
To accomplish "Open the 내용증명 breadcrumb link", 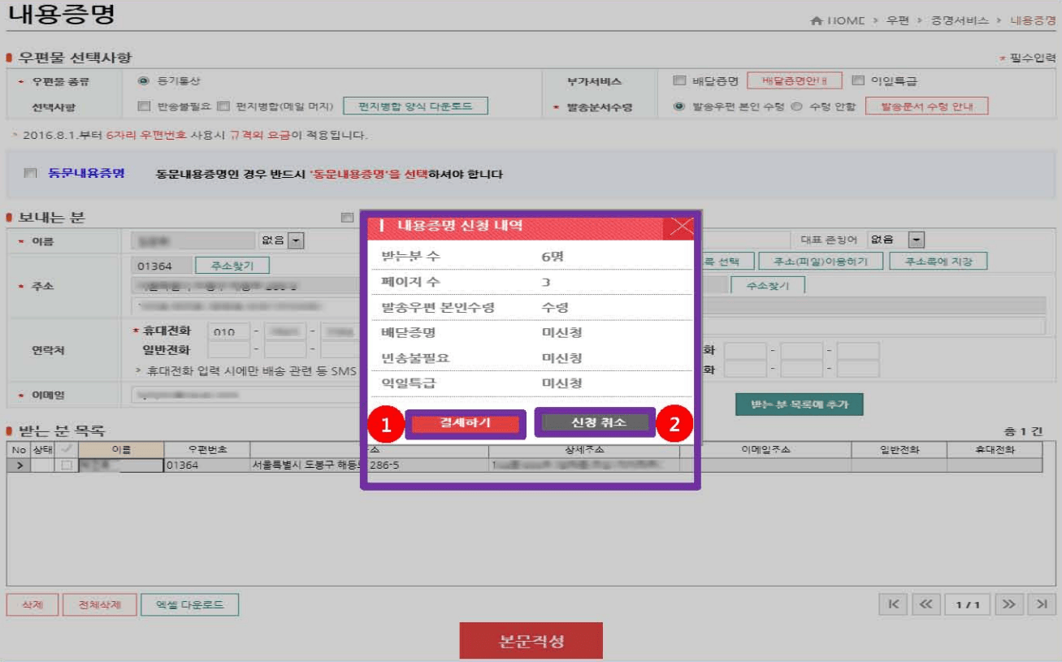I will tap(1033, 20).
